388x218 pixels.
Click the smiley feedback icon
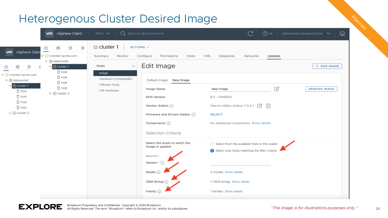point(342,34)
